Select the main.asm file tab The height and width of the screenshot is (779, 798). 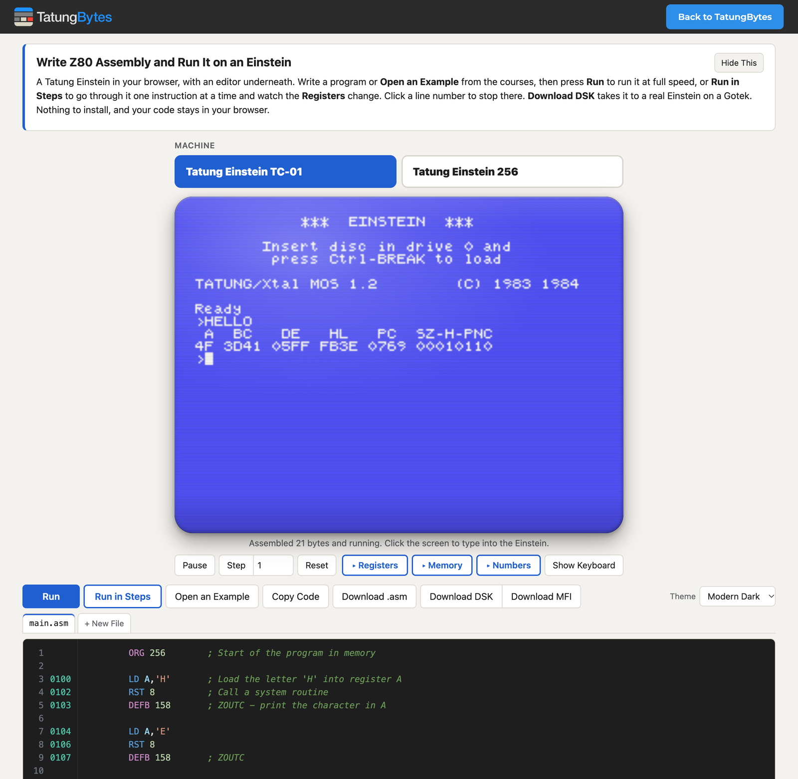click(49, 623)
